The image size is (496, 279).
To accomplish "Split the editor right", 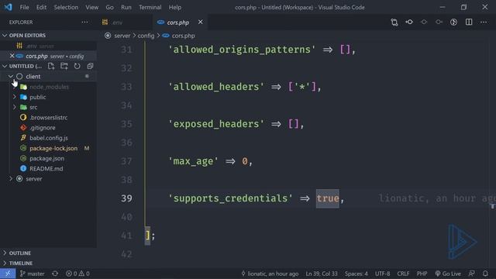I will pos(469,22).
